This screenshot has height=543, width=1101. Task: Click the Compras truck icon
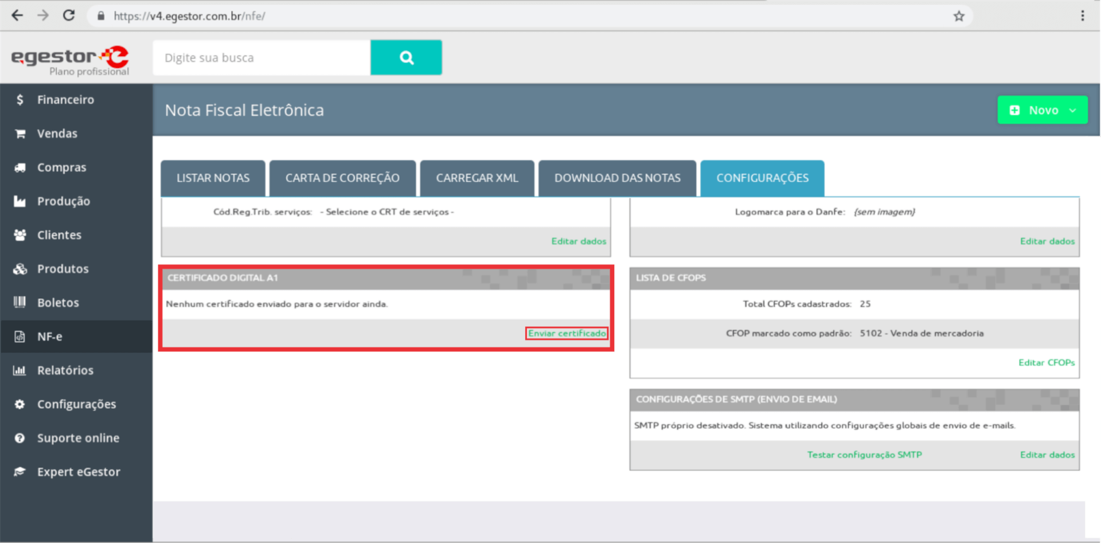click(x=20, y=167)
